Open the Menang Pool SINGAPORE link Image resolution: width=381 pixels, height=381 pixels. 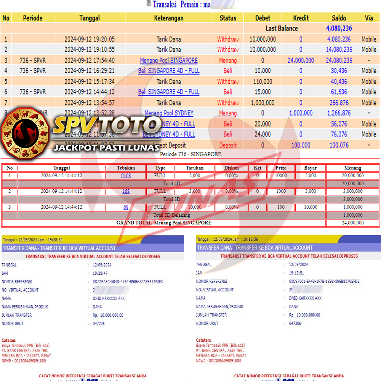(x=169, y=60)
